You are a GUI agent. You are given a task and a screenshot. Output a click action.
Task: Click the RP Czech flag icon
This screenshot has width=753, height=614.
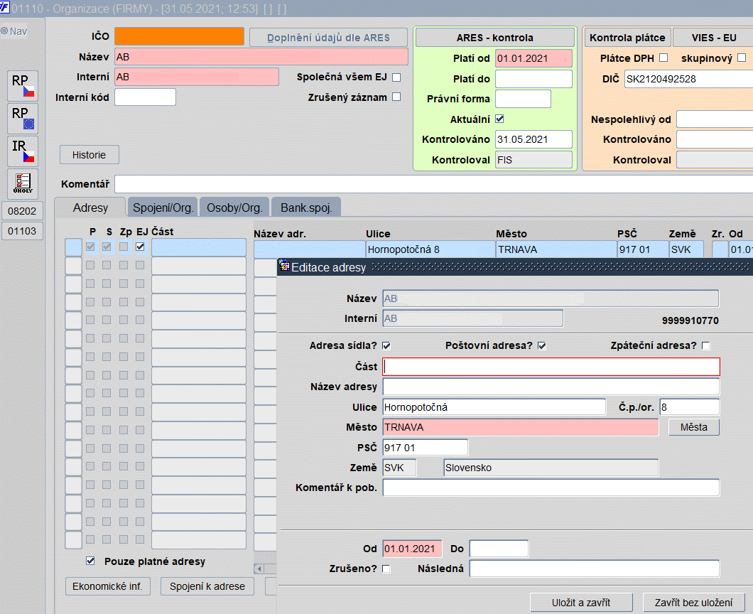coord(23,86)
